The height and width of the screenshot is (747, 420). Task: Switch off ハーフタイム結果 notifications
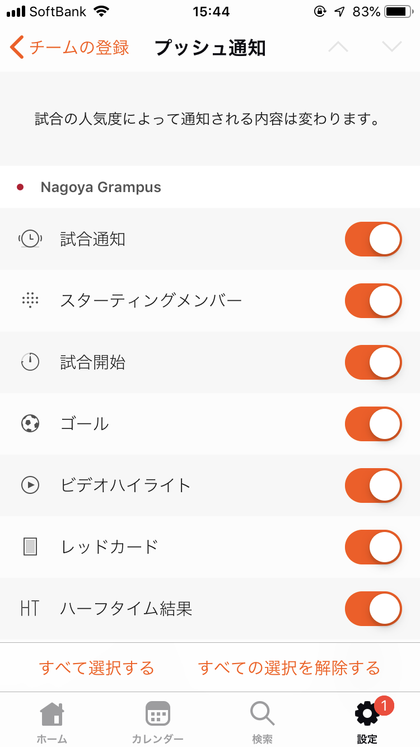[x=373, y=608]
